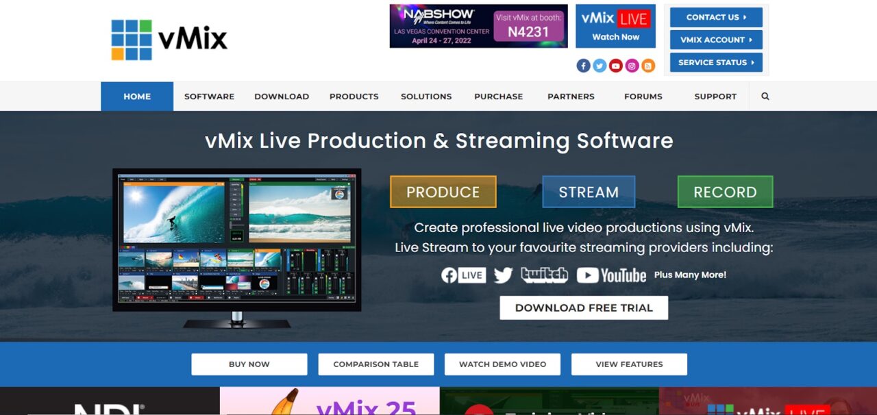Click the Twitter bird logo in banner

coord(504,275)
